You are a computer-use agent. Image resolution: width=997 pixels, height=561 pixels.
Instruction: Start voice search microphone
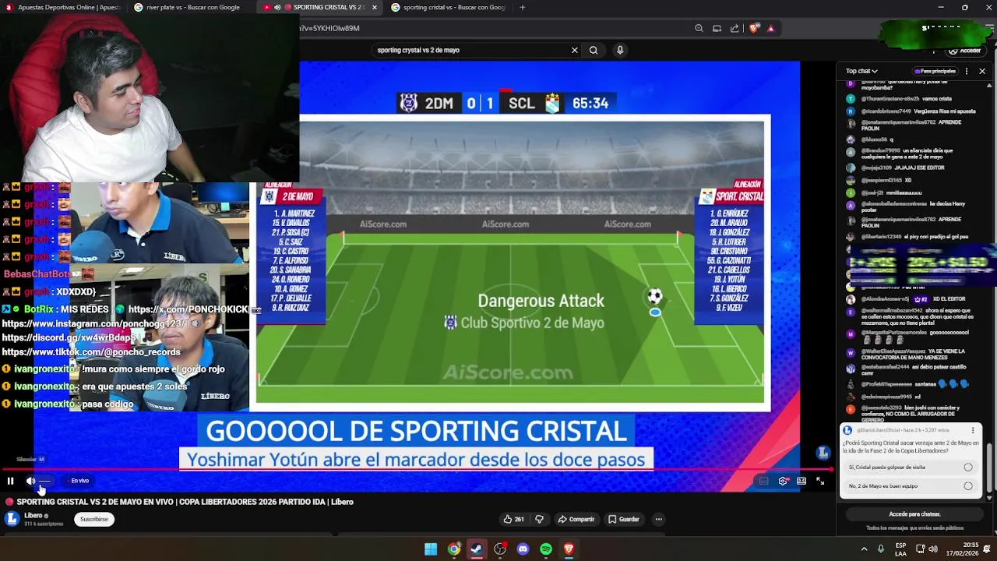620,50
